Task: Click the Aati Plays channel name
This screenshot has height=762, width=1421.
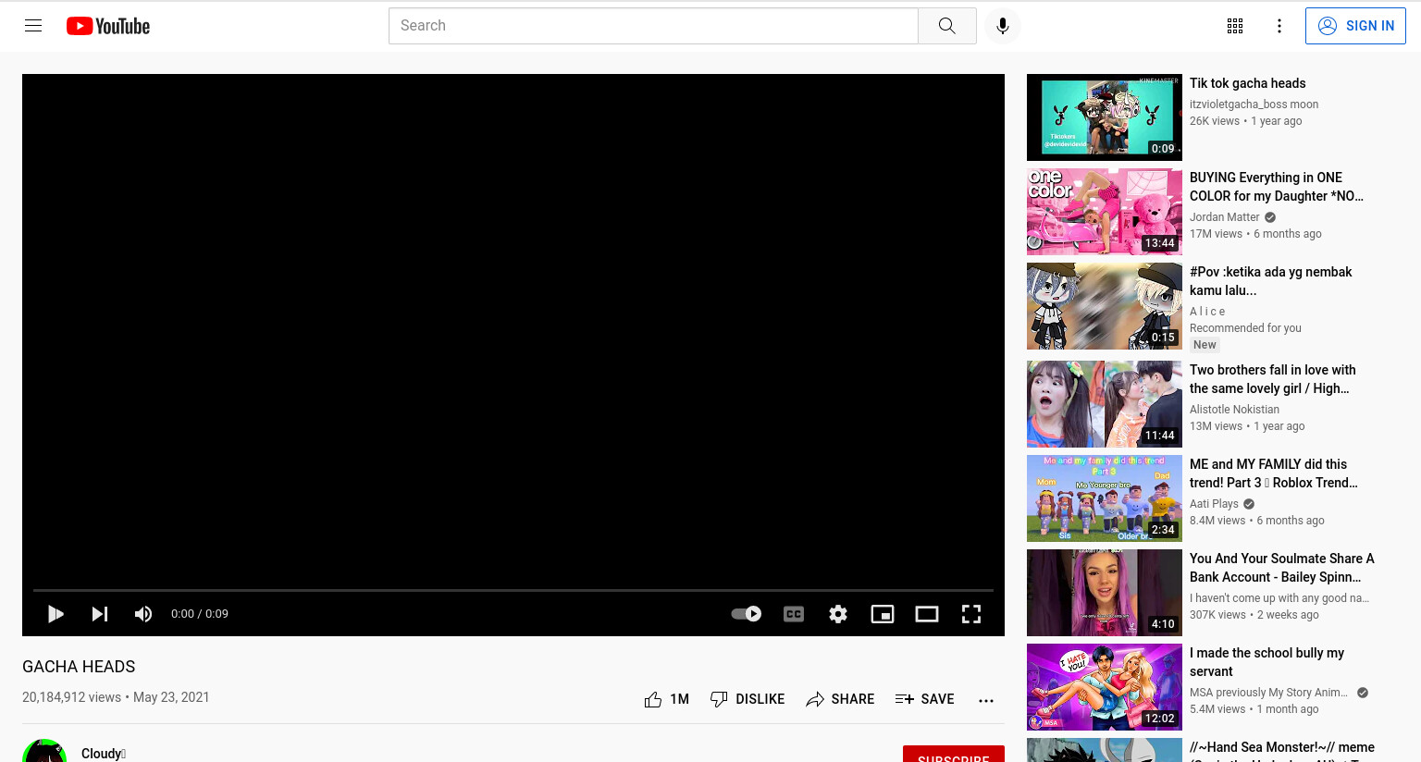Action: pyautogui.click(x=1214, y=504)
